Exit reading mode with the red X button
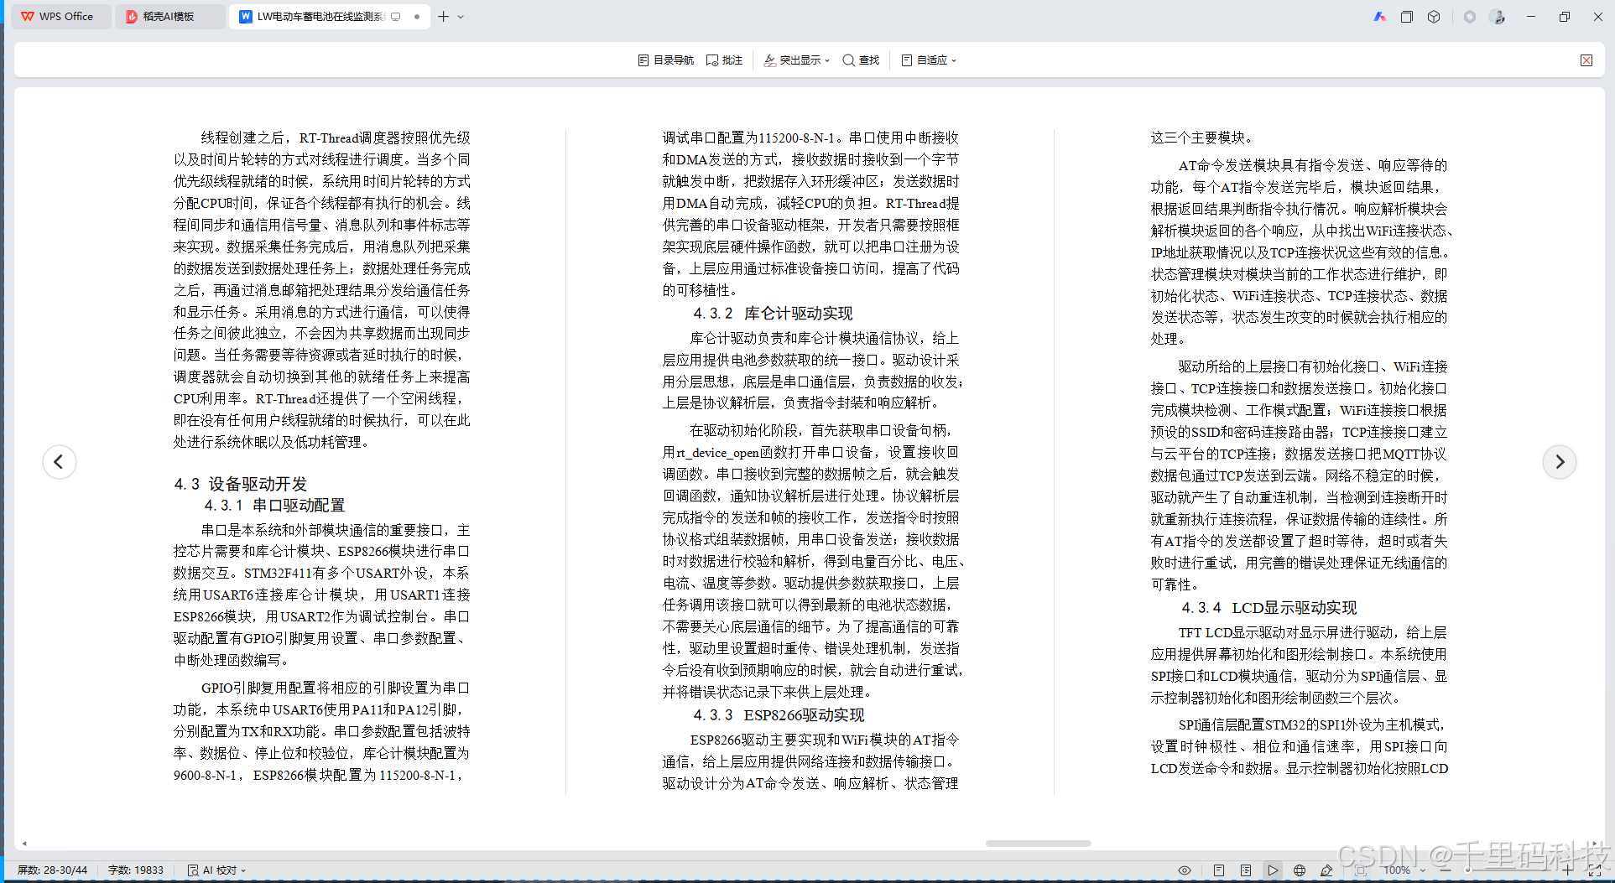Screen dimensions: 1615x883 [x=1586, y=60]
